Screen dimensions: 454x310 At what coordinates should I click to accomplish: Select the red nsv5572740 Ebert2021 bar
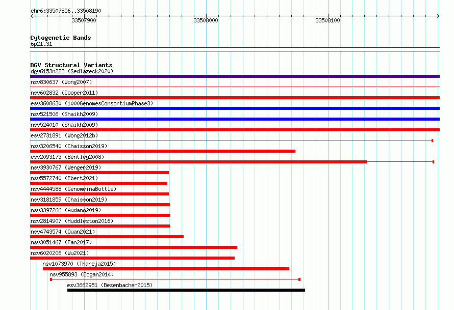99,183
